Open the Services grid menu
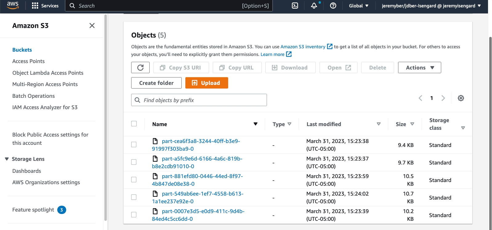Image resolution: width=492 pixels, height=230 pixels. (x=45, y=6)
